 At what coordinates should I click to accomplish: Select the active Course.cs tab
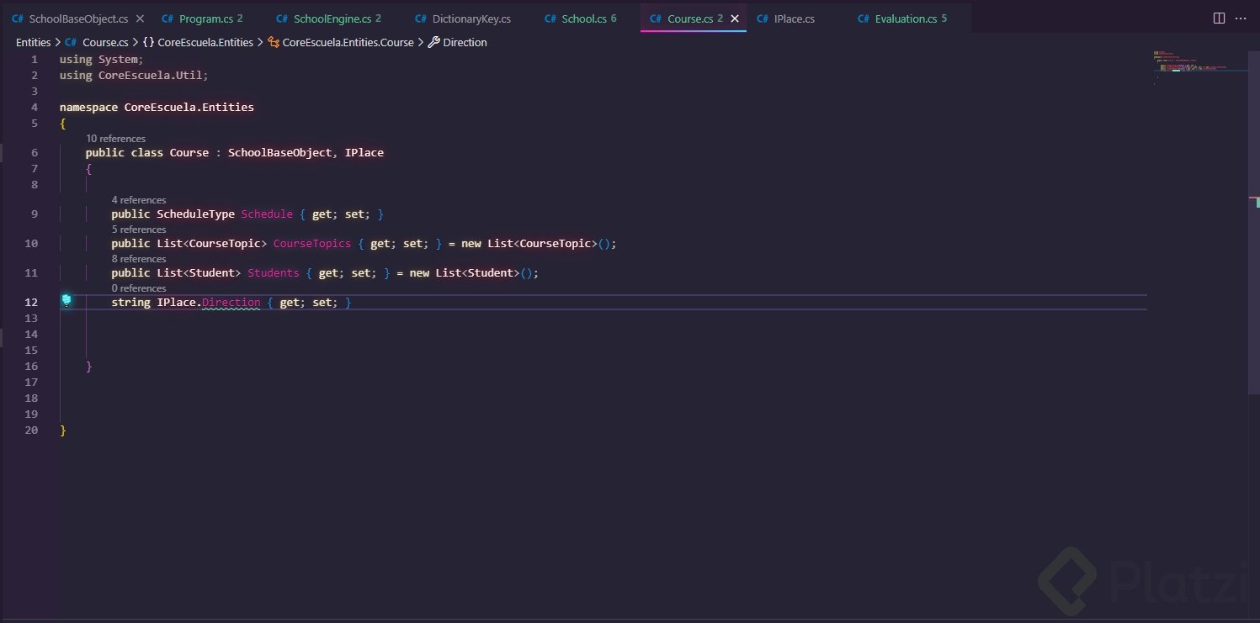click(x=693, y=18)
